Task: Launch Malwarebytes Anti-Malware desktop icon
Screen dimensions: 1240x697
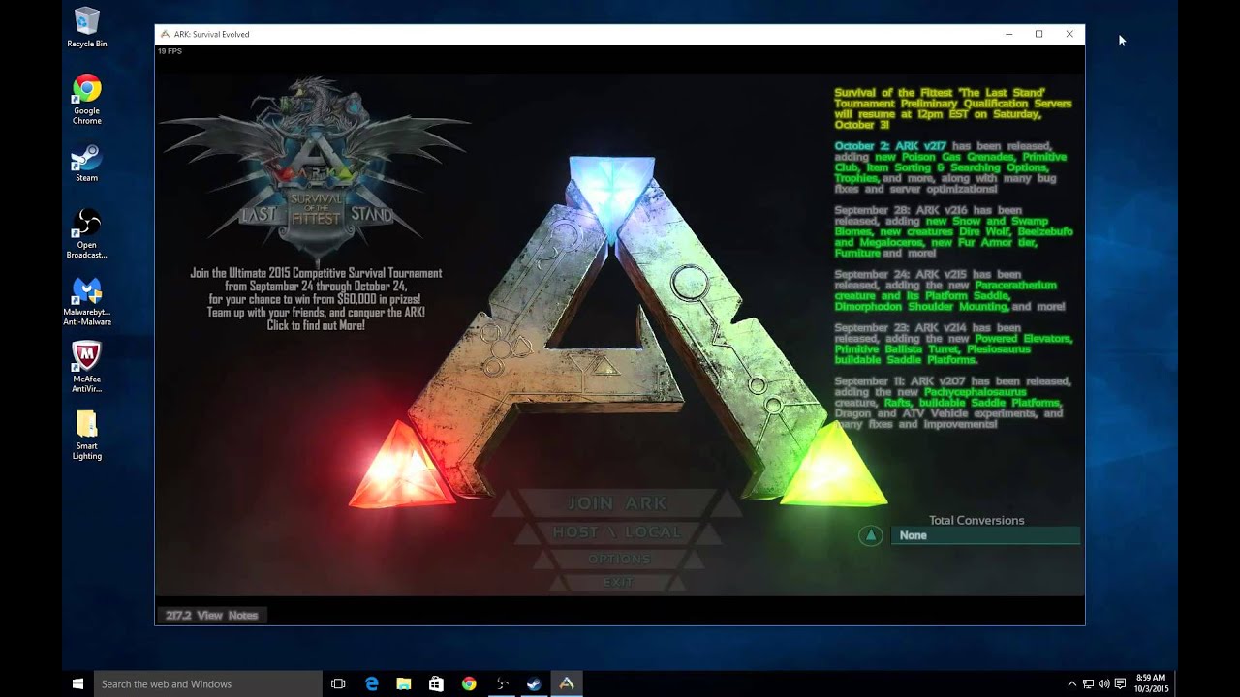Action: 87,301
